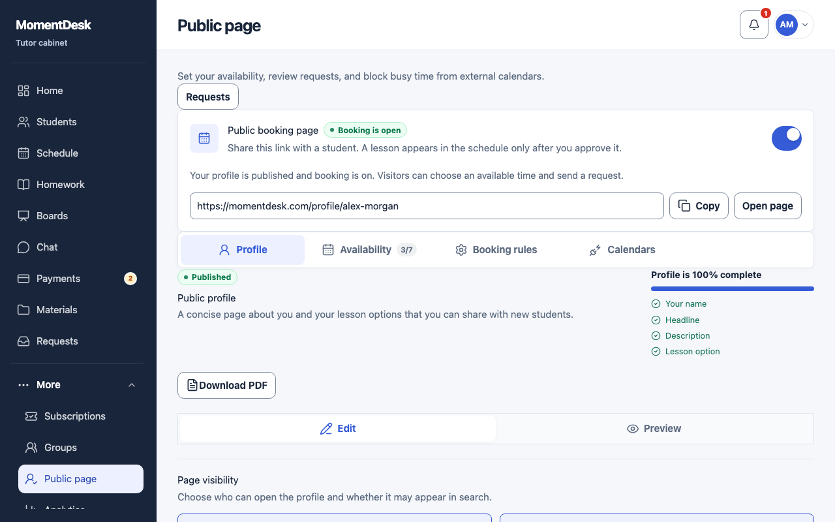835x522 pixels.
Task: Click the calendar icon beside Public booking page
Action: (204, 138)
